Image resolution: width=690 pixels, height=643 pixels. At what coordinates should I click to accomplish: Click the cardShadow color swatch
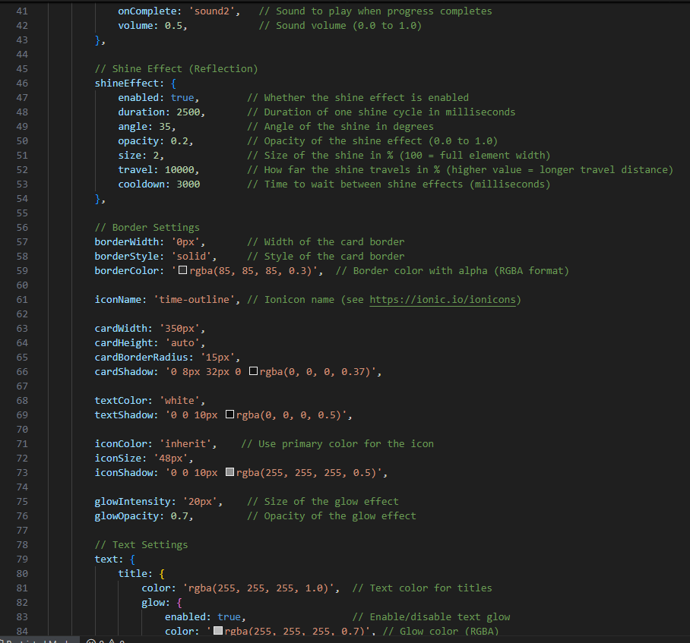pyautogui.click(x=254, y=372)
